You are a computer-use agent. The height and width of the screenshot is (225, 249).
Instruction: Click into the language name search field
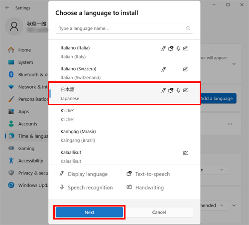coord(124,28)
